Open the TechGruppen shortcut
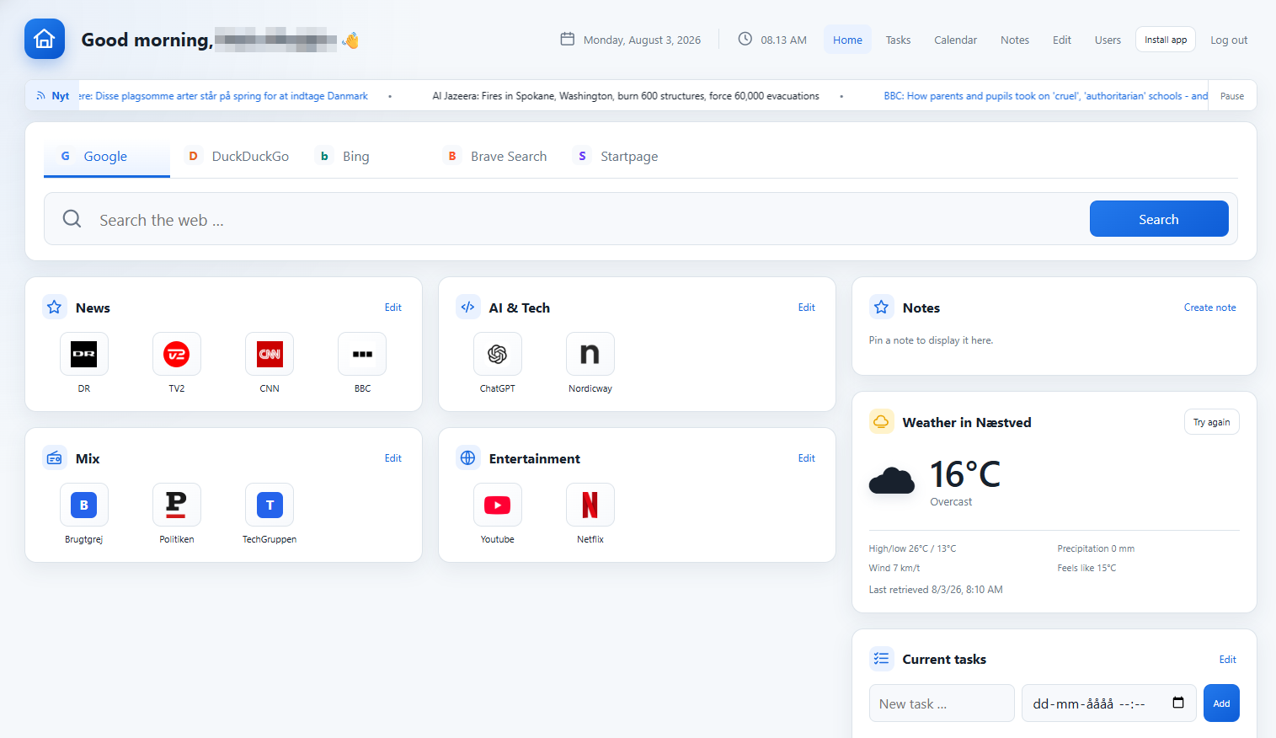 (270, 505)
